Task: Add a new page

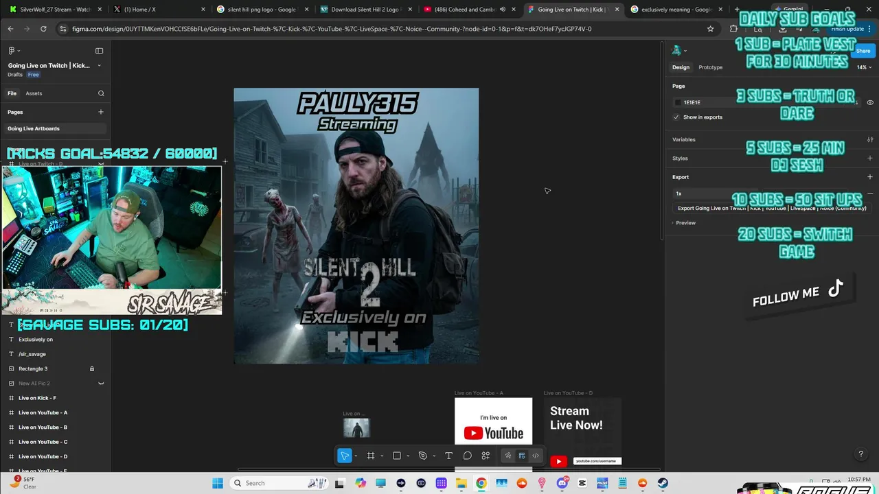Action: click(x=101, y=112)
